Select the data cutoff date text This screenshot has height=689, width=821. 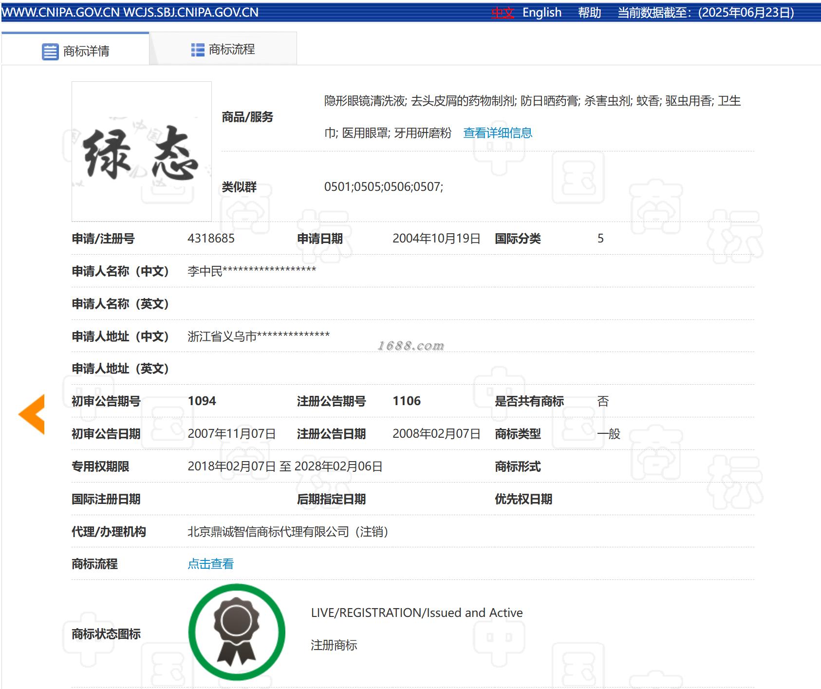click(x=706, y=13)
